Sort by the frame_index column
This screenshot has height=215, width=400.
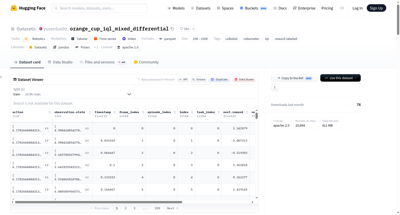coord(143,112)
